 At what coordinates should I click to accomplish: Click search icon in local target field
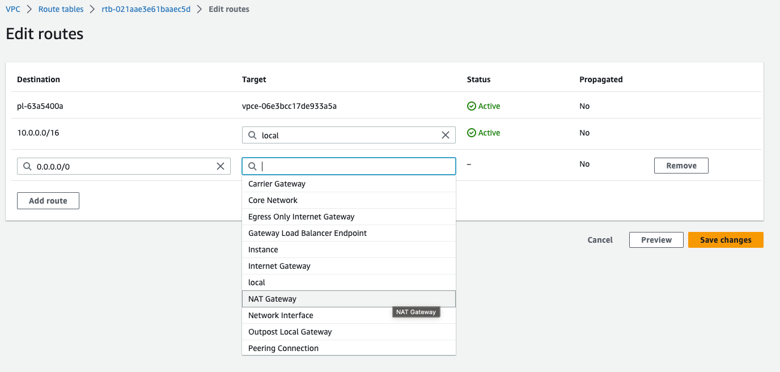tap(252, 135)
